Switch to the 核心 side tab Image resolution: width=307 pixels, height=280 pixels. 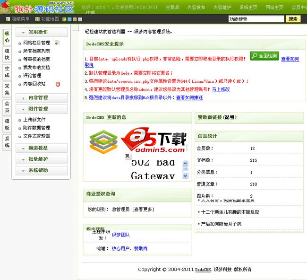click(x=7, y=37)
